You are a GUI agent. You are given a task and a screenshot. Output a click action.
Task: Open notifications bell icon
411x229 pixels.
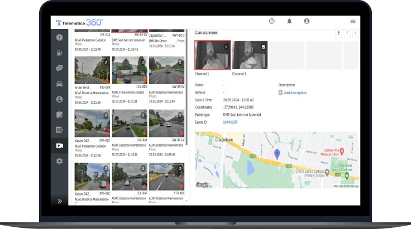289,21
